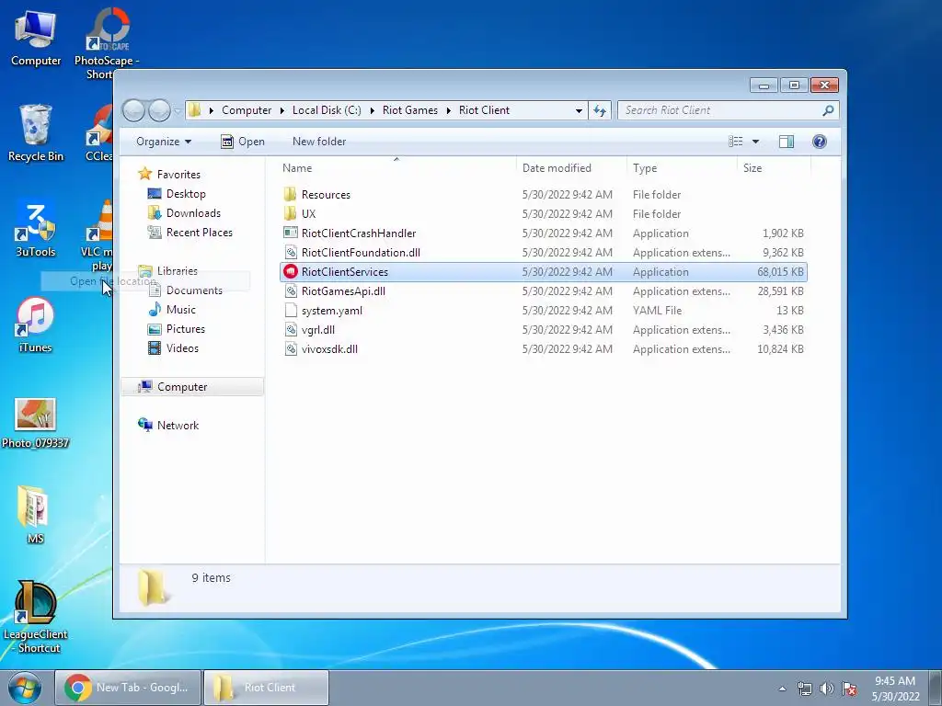Expand the arrow after Computer in breadcrumb
This screenshot has width=942, height=706.
(281, 110)
